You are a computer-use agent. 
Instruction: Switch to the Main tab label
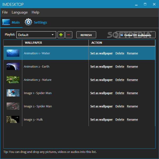(x=16, y=22)
